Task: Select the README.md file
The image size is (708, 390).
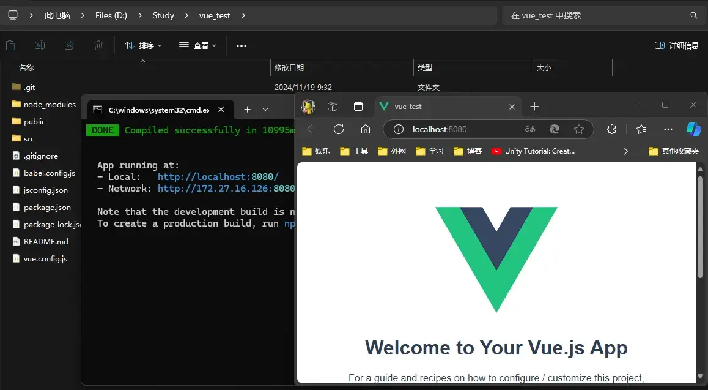Action: point(40,242)
